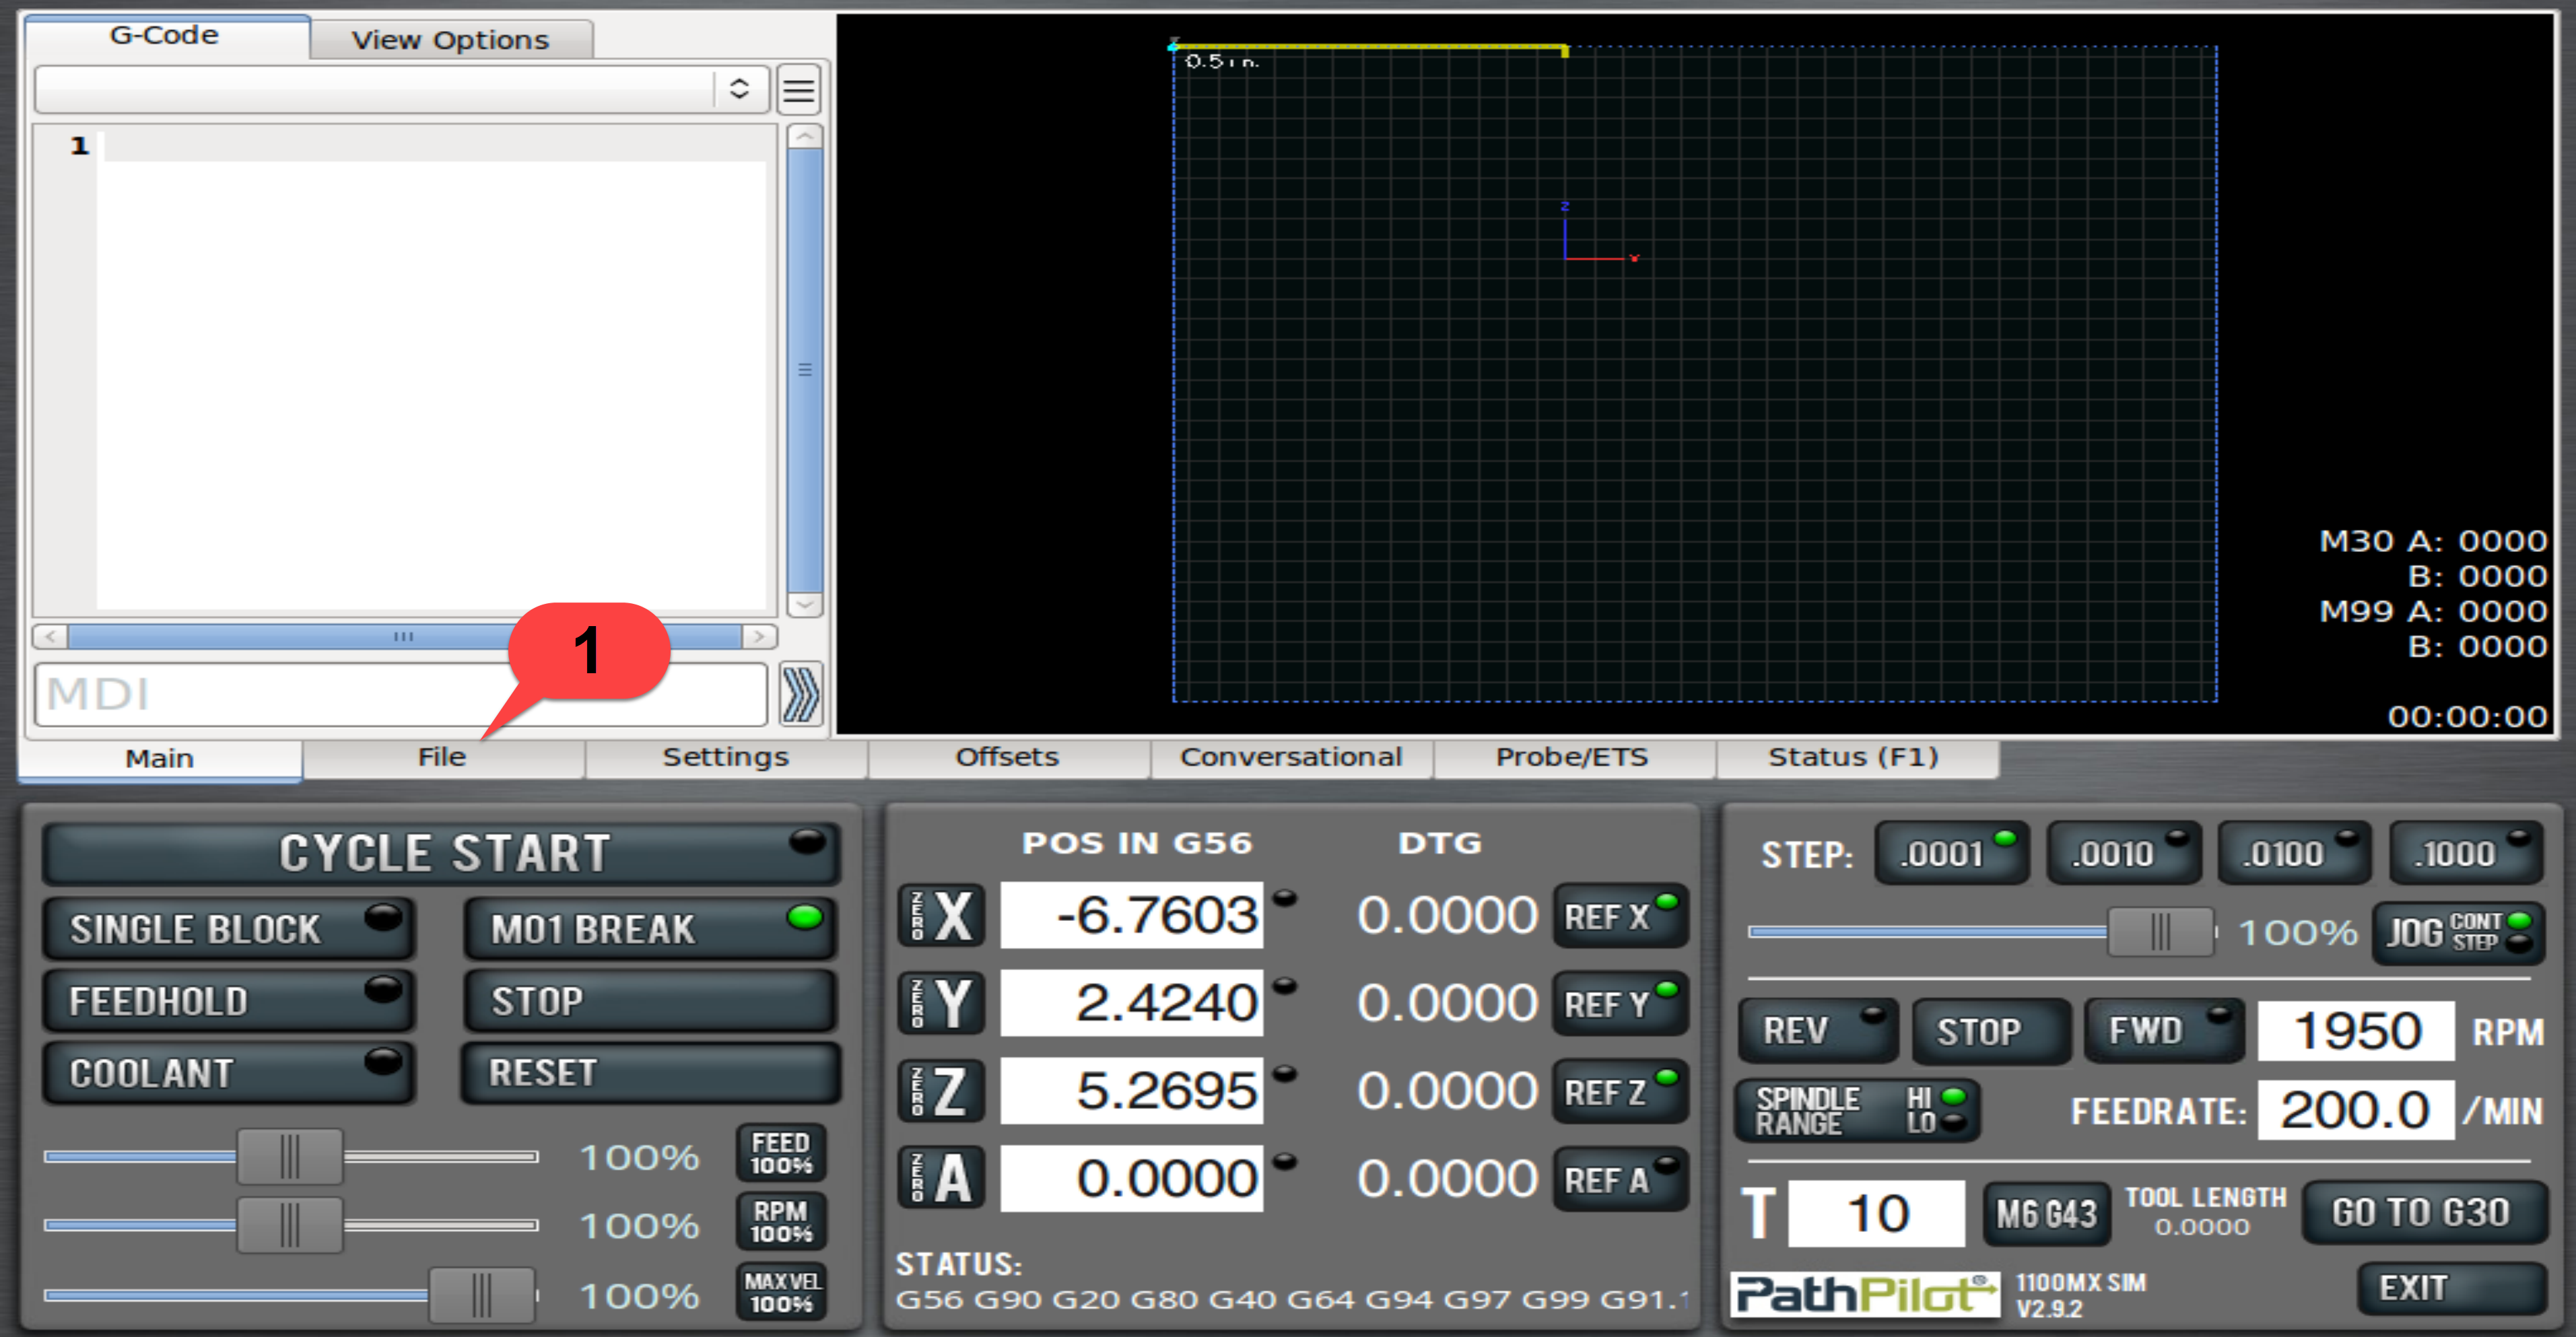Click the G-code scrollbar down arrow
Viewport: 2576px width, 1337px height.
pyautogui.click(x=805, y=604)
